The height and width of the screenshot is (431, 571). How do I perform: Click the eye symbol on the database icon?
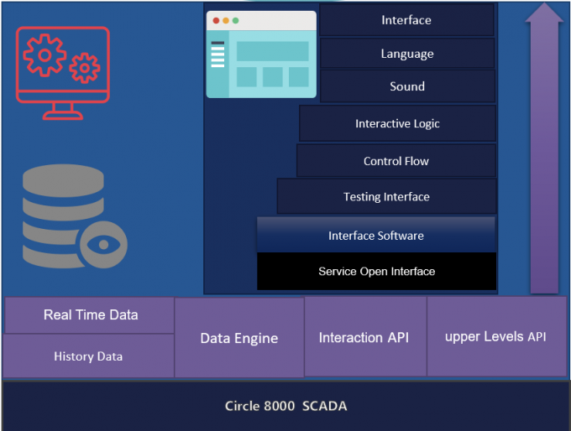pos(103,245)
